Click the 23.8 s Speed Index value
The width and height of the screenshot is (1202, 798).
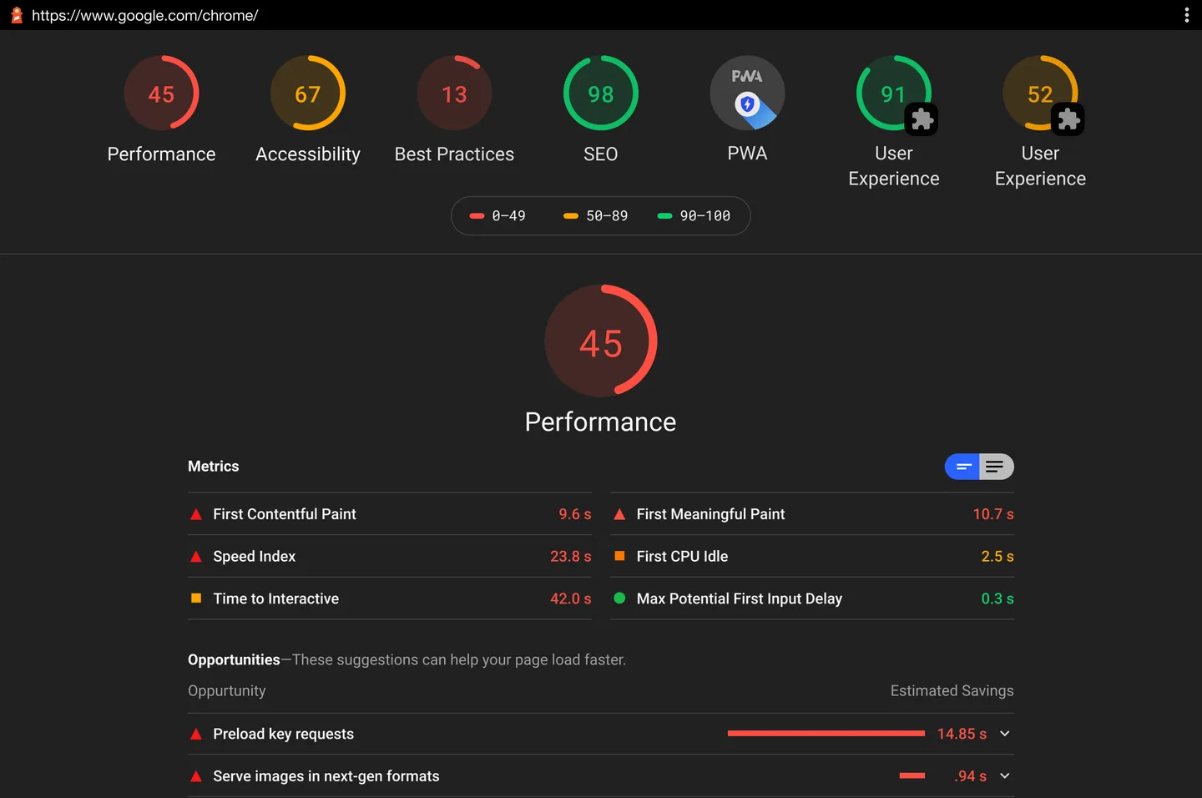click(x=571, y=557)
